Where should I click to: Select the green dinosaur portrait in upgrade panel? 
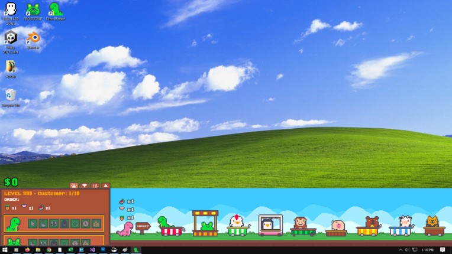13,224
